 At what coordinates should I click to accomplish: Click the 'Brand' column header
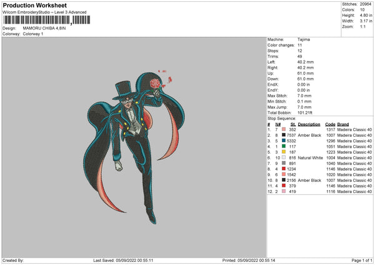pos(343,124)
